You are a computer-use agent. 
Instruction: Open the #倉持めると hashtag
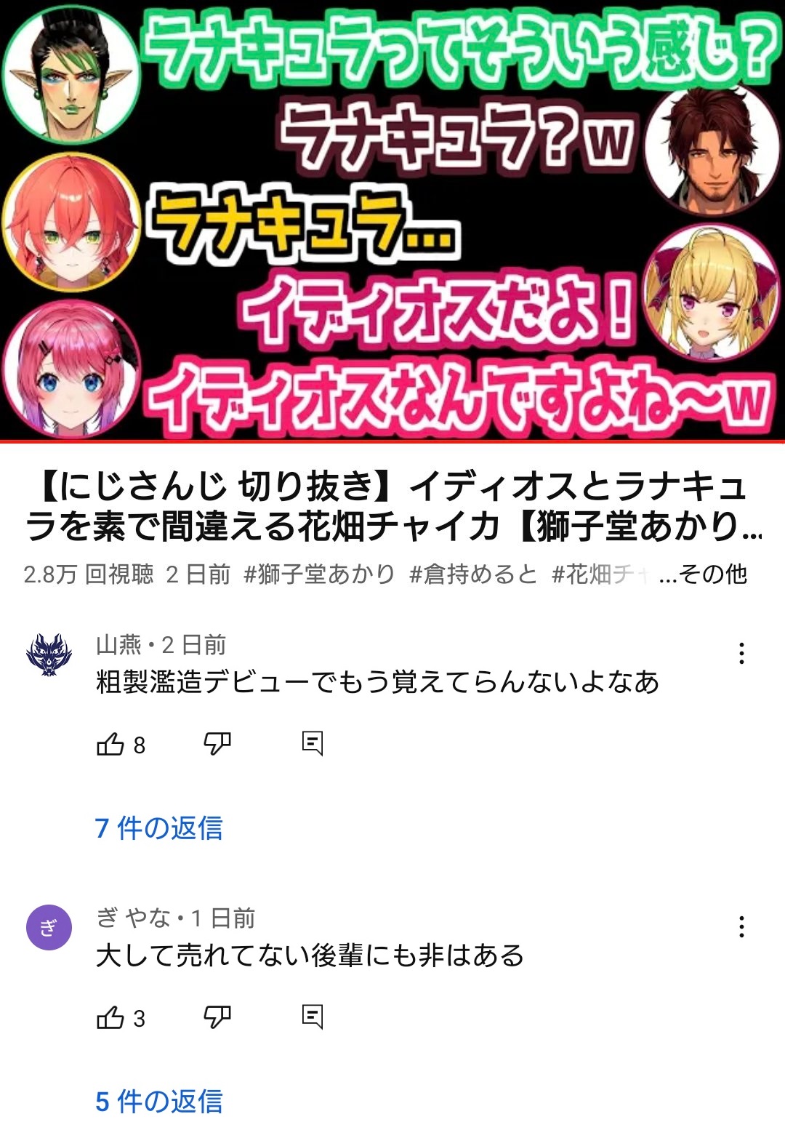click(473, 574)
